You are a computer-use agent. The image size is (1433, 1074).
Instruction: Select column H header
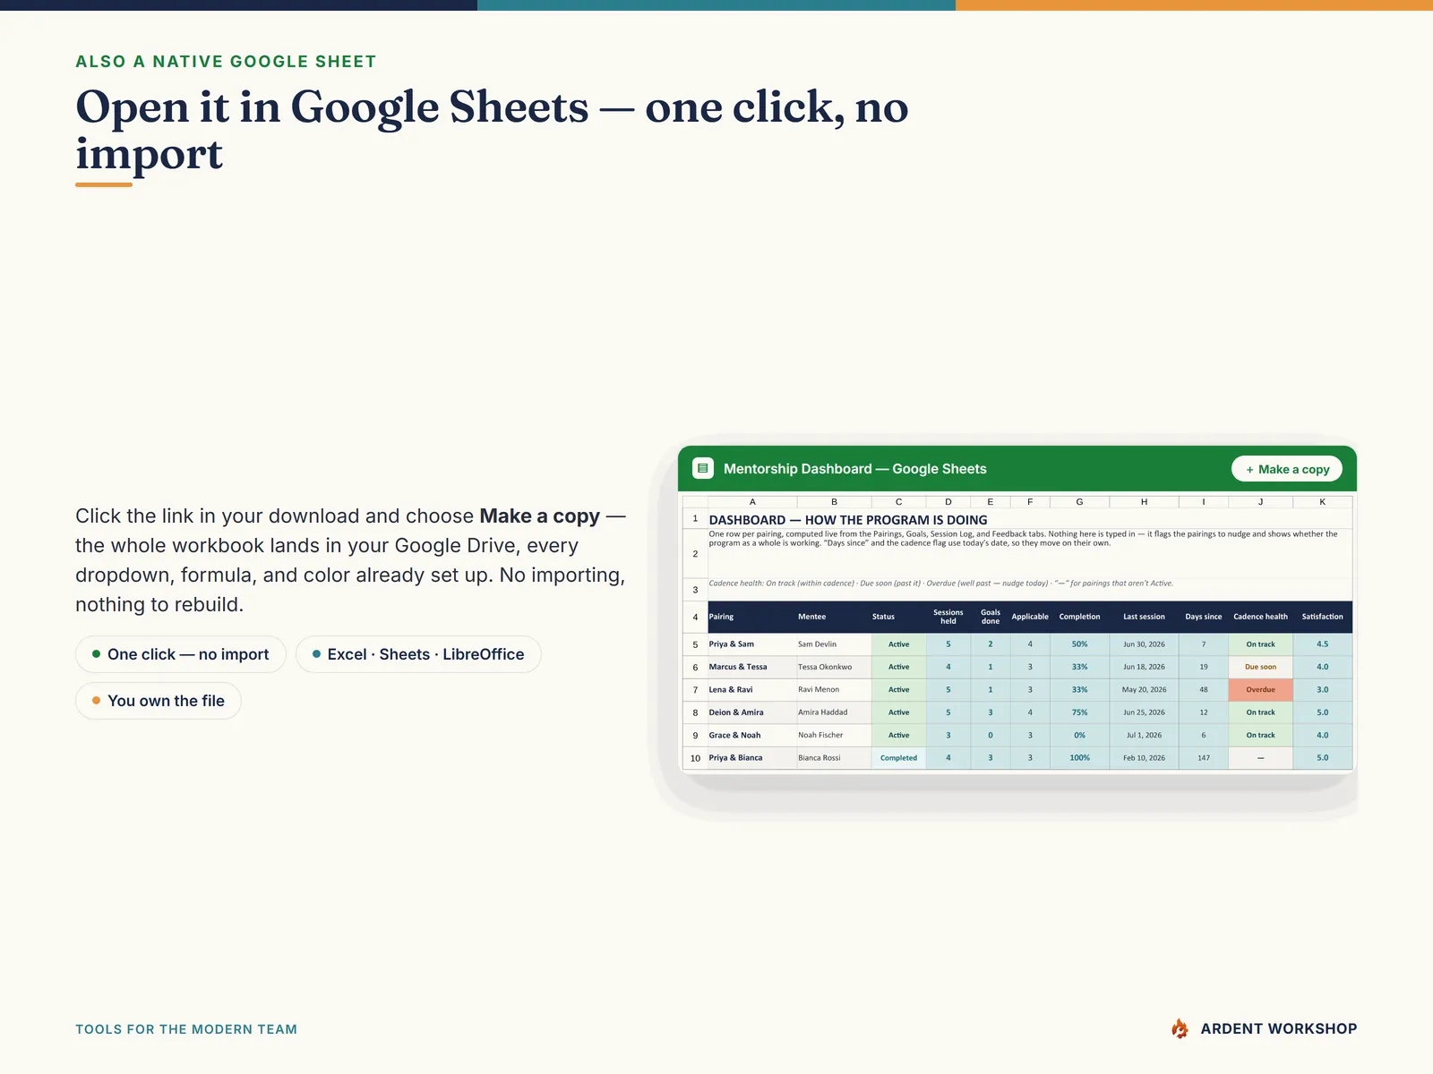click(1144, 502)
